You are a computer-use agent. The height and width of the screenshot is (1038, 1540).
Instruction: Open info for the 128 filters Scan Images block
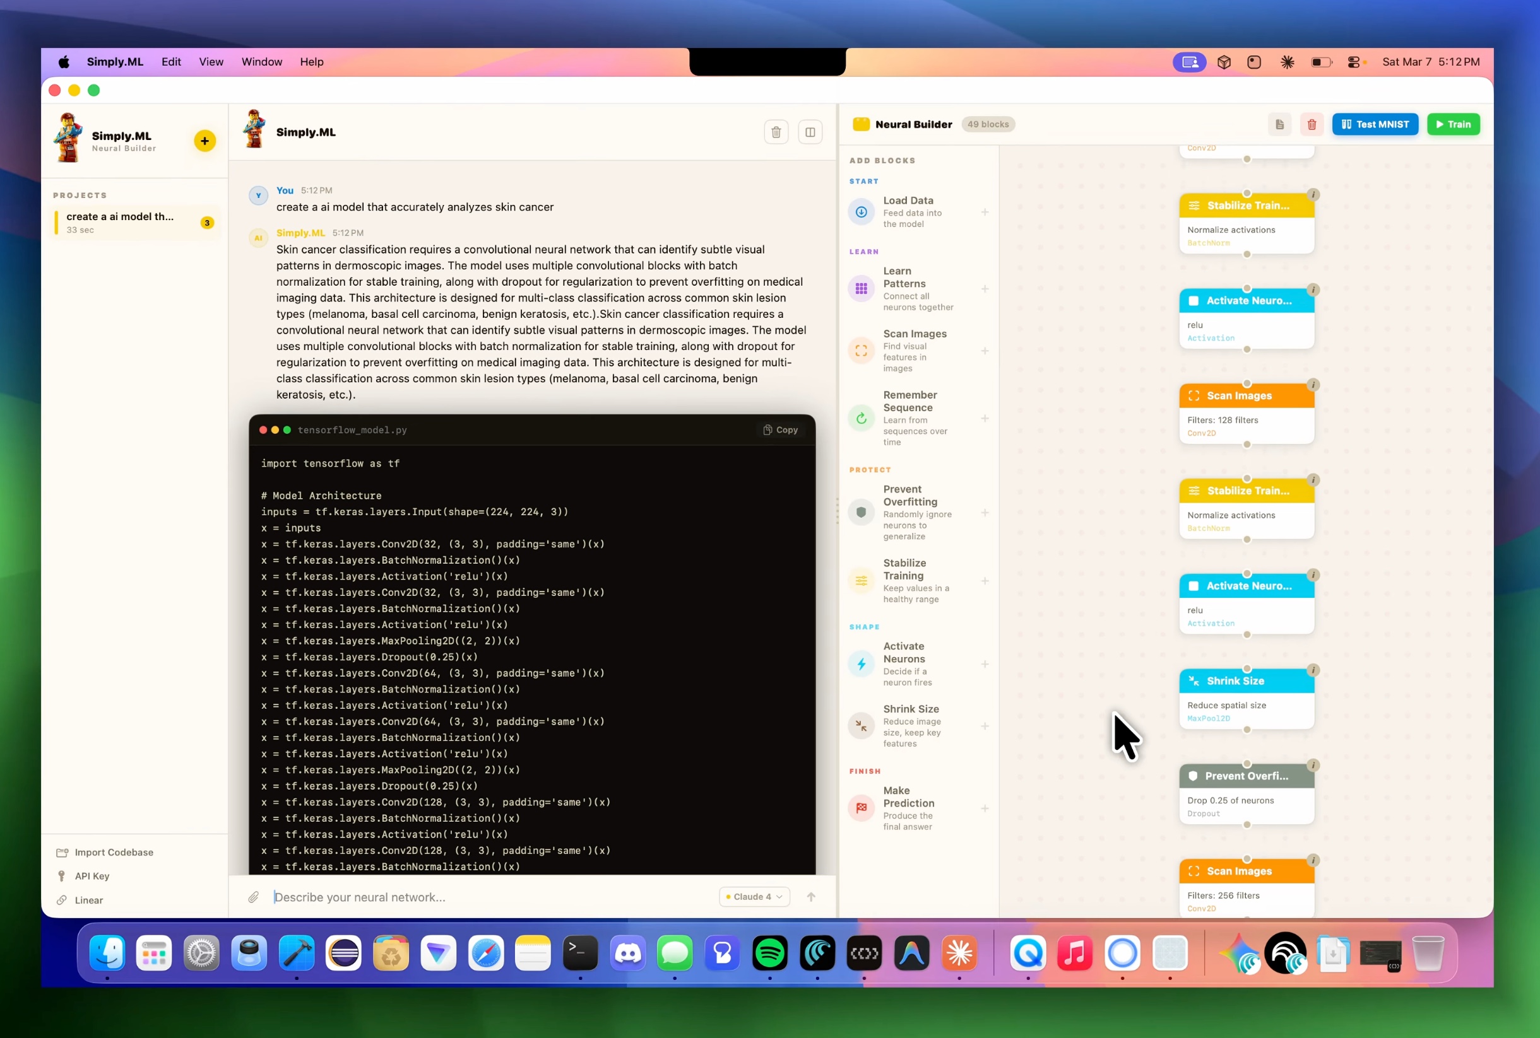click(x=1313, y=385)
